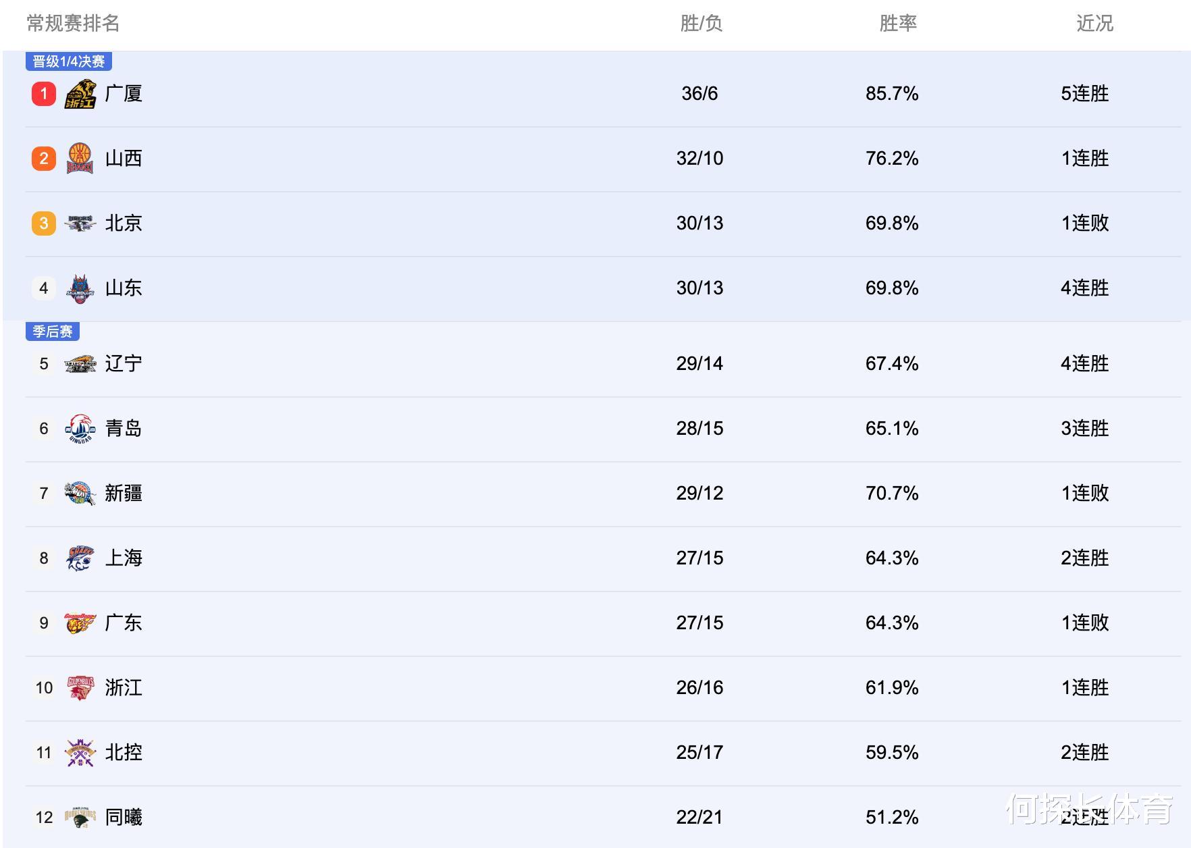The width and height of the screenshot is (1191, 848).
Task: Click the 季后赛 badge label
Action: 53,332
